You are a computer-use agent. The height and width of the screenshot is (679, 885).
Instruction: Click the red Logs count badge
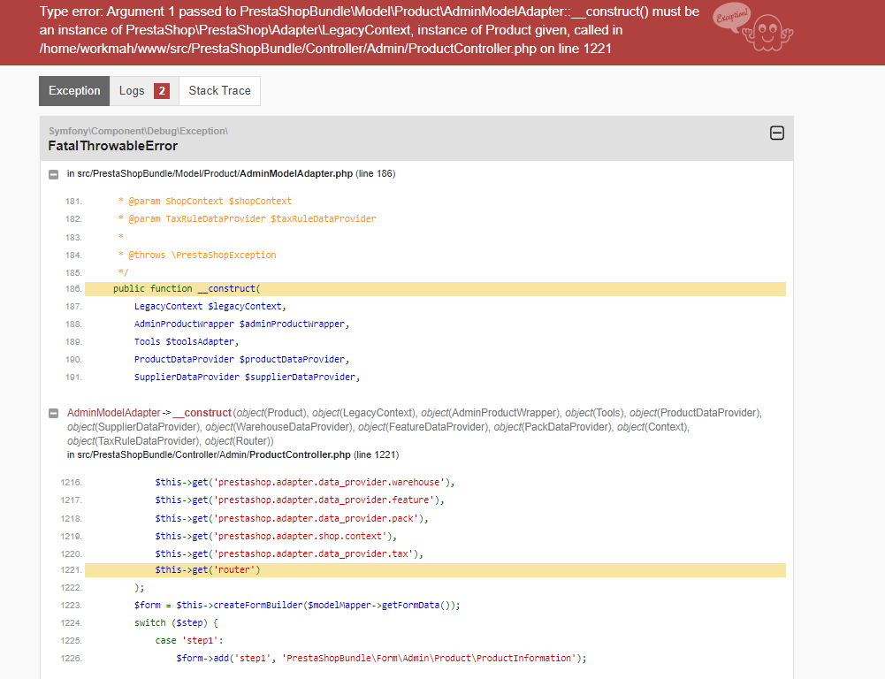[162, 91]
